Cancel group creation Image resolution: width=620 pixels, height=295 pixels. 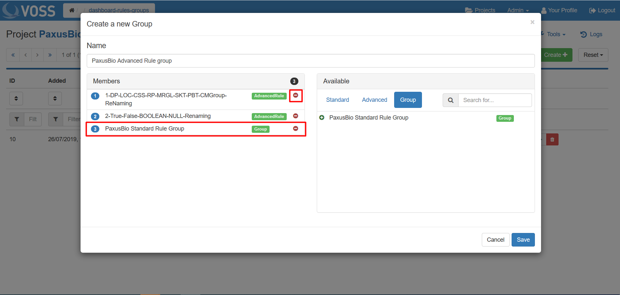(495, 240)
